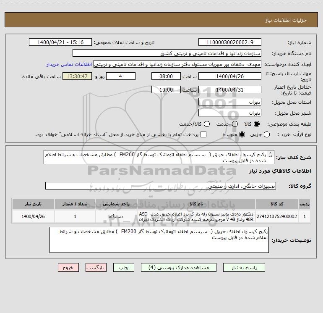The height and width of the screenshot is (313, 323).
Task: Click the خروج exit button
Action: 68,268
